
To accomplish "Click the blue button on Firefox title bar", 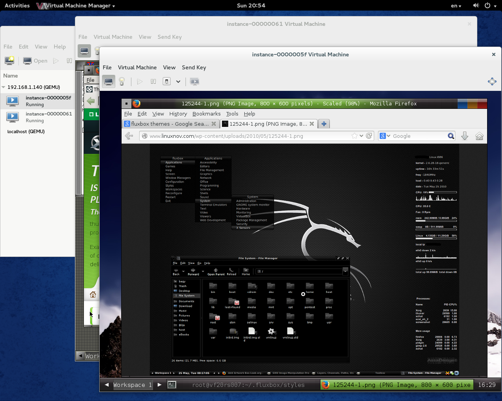I will point(462,103).
